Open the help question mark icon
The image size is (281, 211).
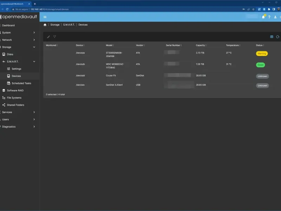pos(269,17)
